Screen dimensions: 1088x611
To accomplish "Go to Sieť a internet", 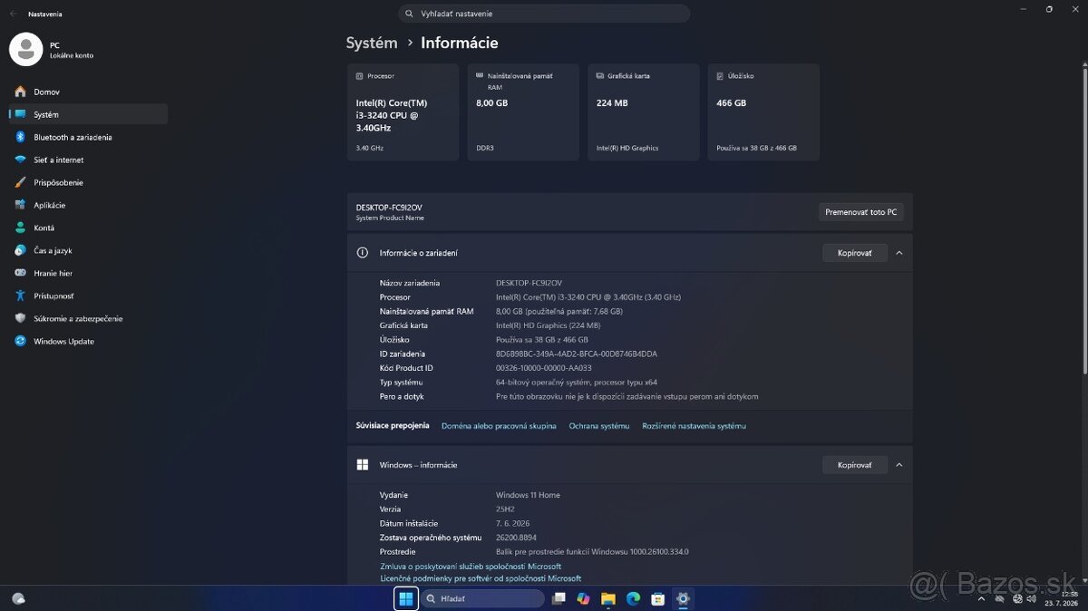I will coord(88,160).
